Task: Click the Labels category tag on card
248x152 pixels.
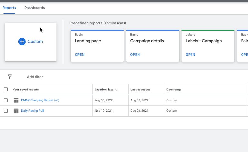Action: [190, 34]
